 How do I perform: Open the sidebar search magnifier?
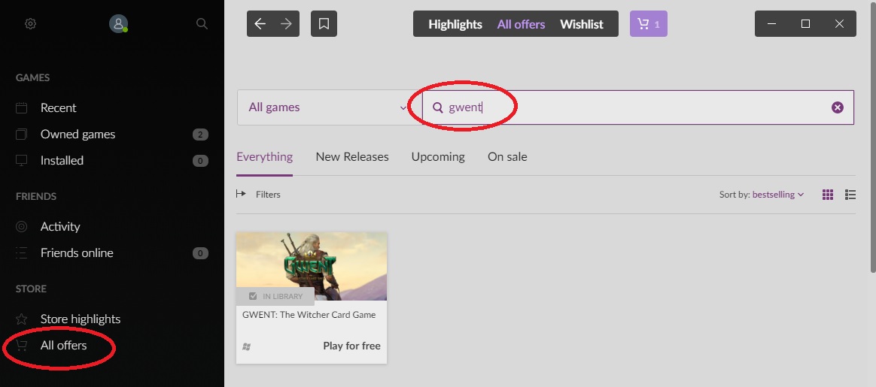[x=202, y=23]
